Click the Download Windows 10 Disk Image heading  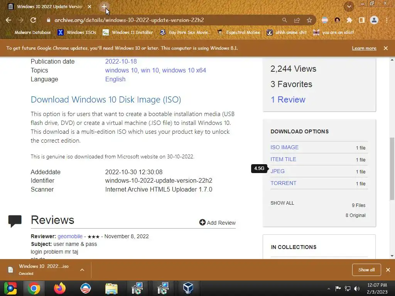point(106,100)
